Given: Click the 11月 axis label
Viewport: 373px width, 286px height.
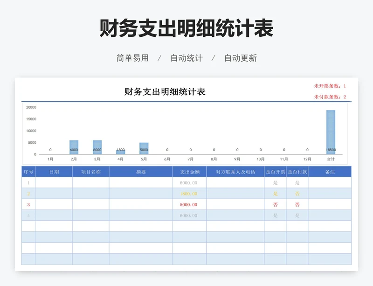Looking at the screenshot, I should [x=284, y=159].
